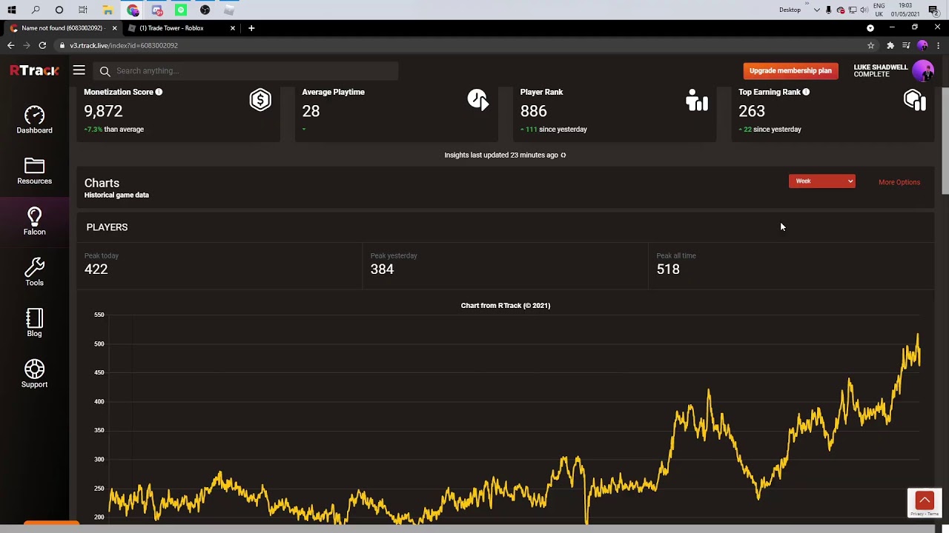Open Task View in the taskbar
949x533 pixels.
(x=83, y=10)
